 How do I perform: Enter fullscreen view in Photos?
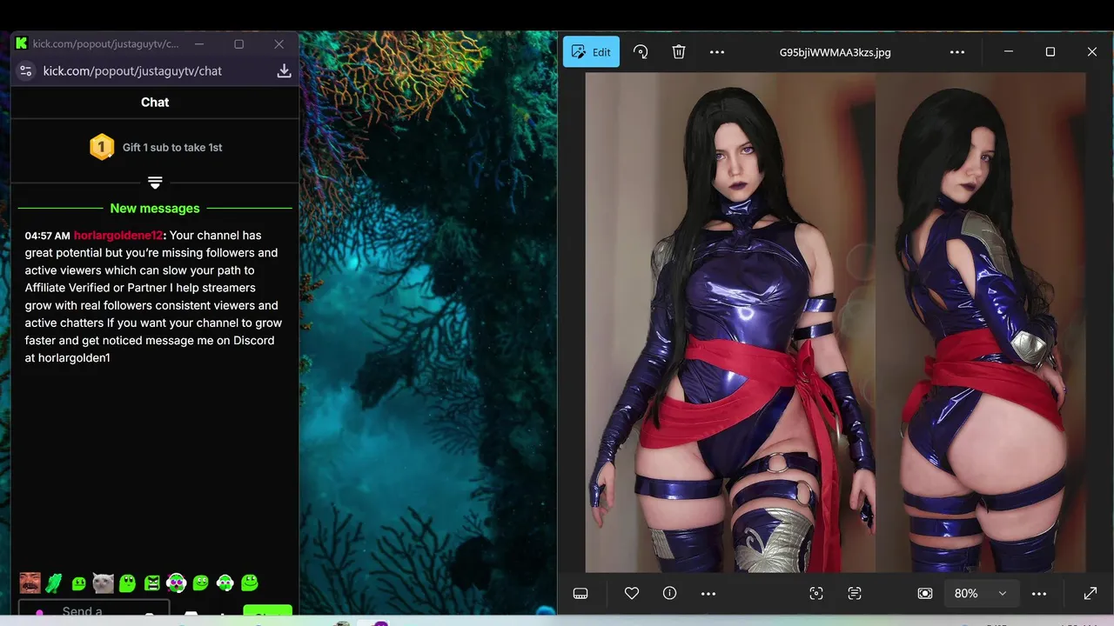click(x=1091, y=593)
